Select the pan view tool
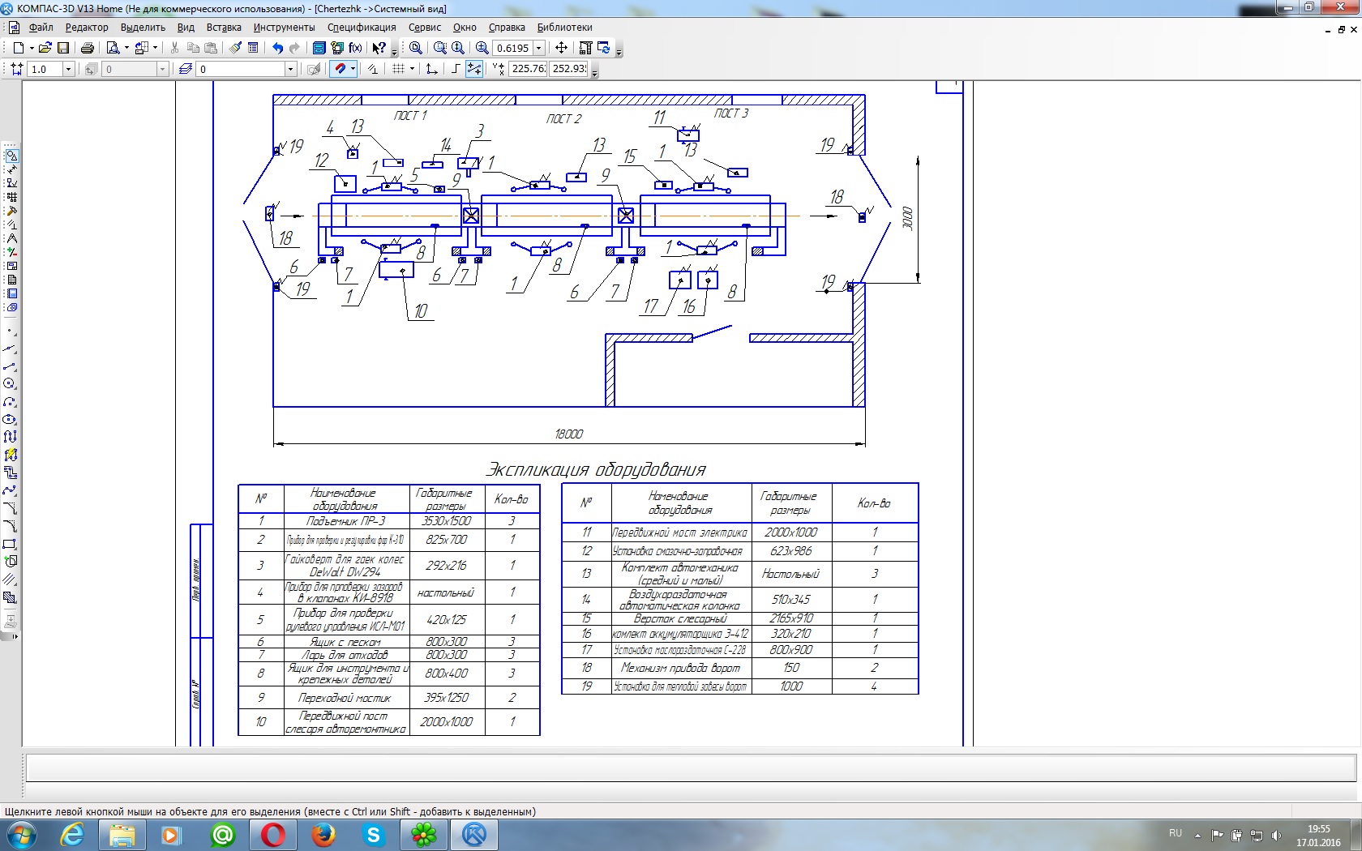The width and height of the screenshot is (1362, 851). (561, 48)
